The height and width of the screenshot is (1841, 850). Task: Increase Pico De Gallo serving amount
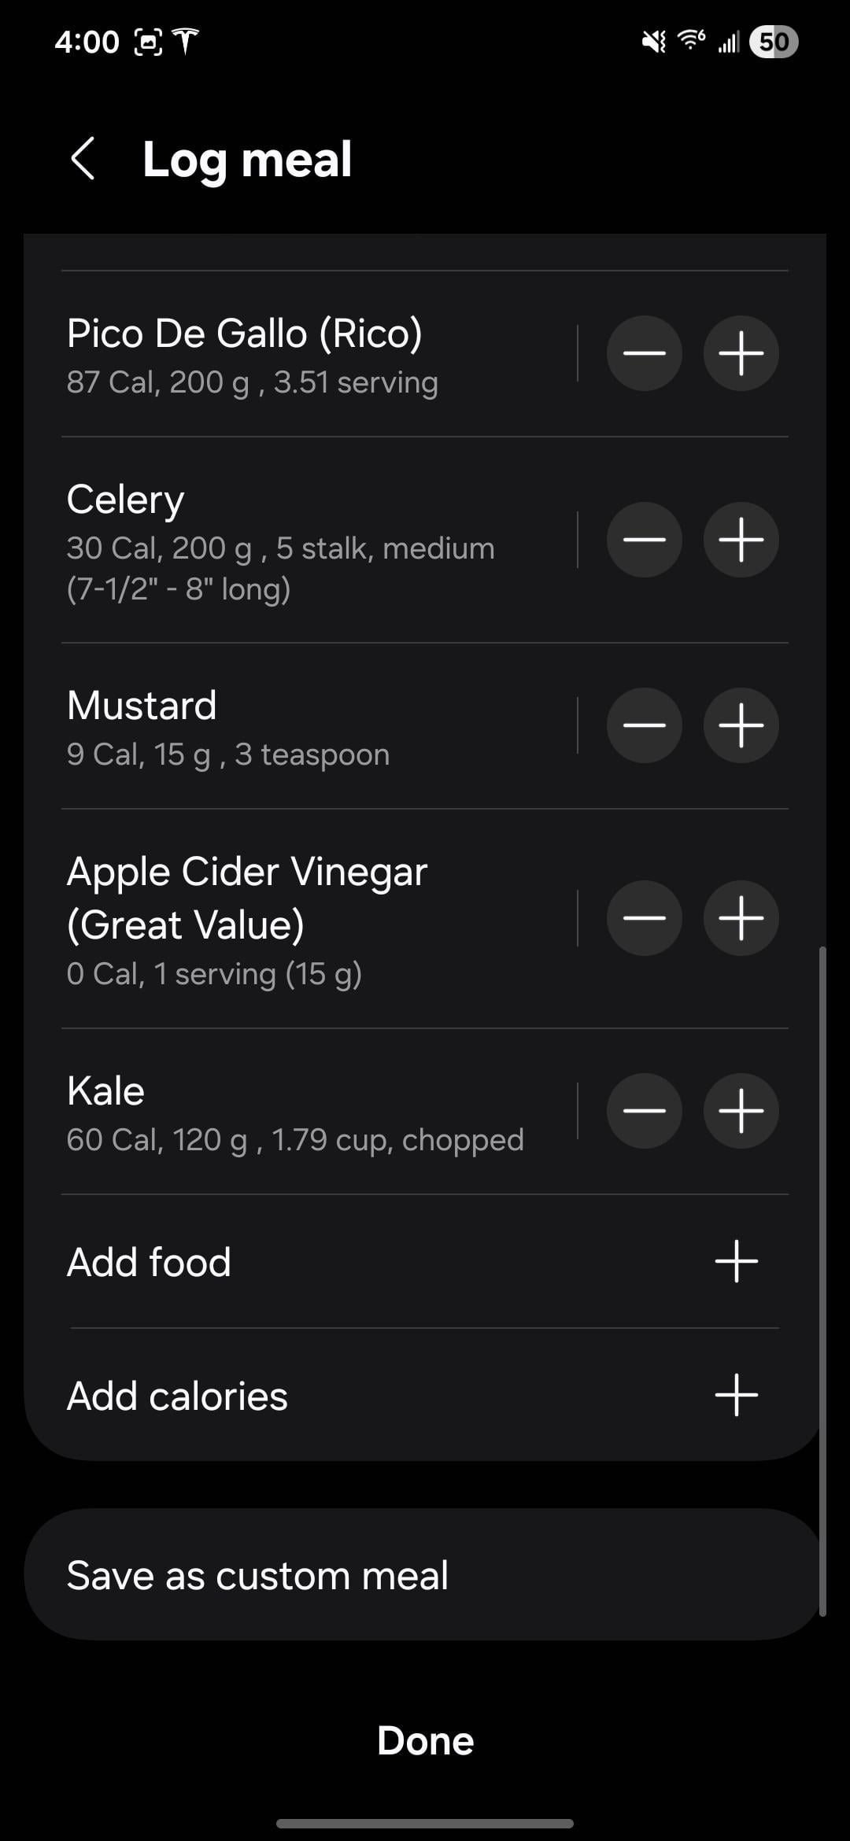pos(741,353)
